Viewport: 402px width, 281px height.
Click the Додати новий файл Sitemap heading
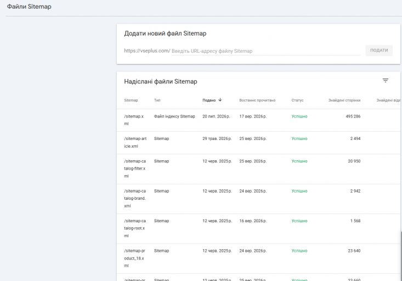pyautogui.click(x=165, y=33)
